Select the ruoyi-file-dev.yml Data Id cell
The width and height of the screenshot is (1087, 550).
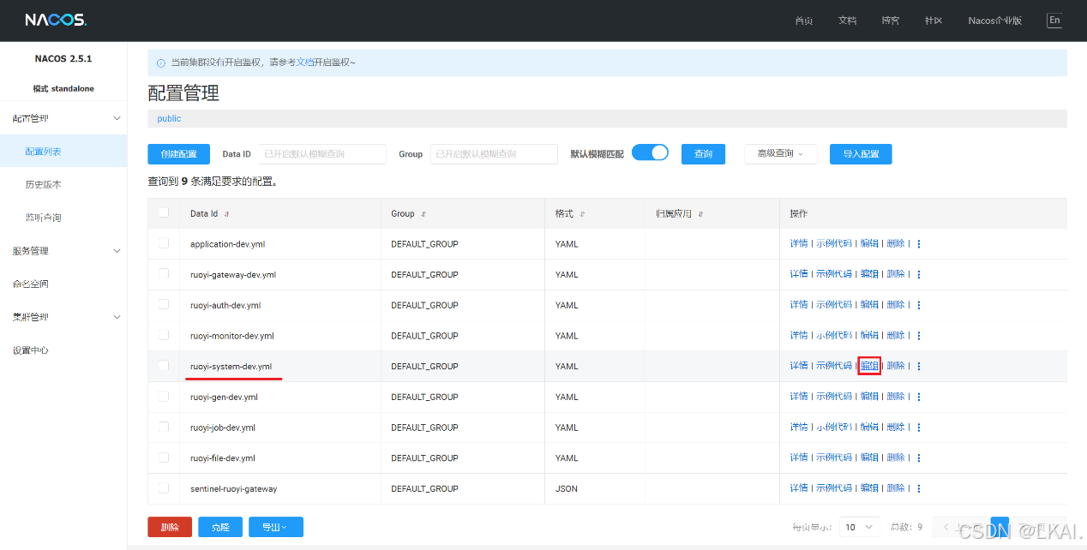(223, 458)
